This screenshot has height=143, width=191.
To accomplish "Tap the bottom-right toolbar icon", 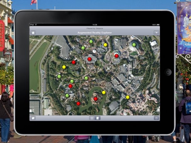I will [x=156, y=118].
